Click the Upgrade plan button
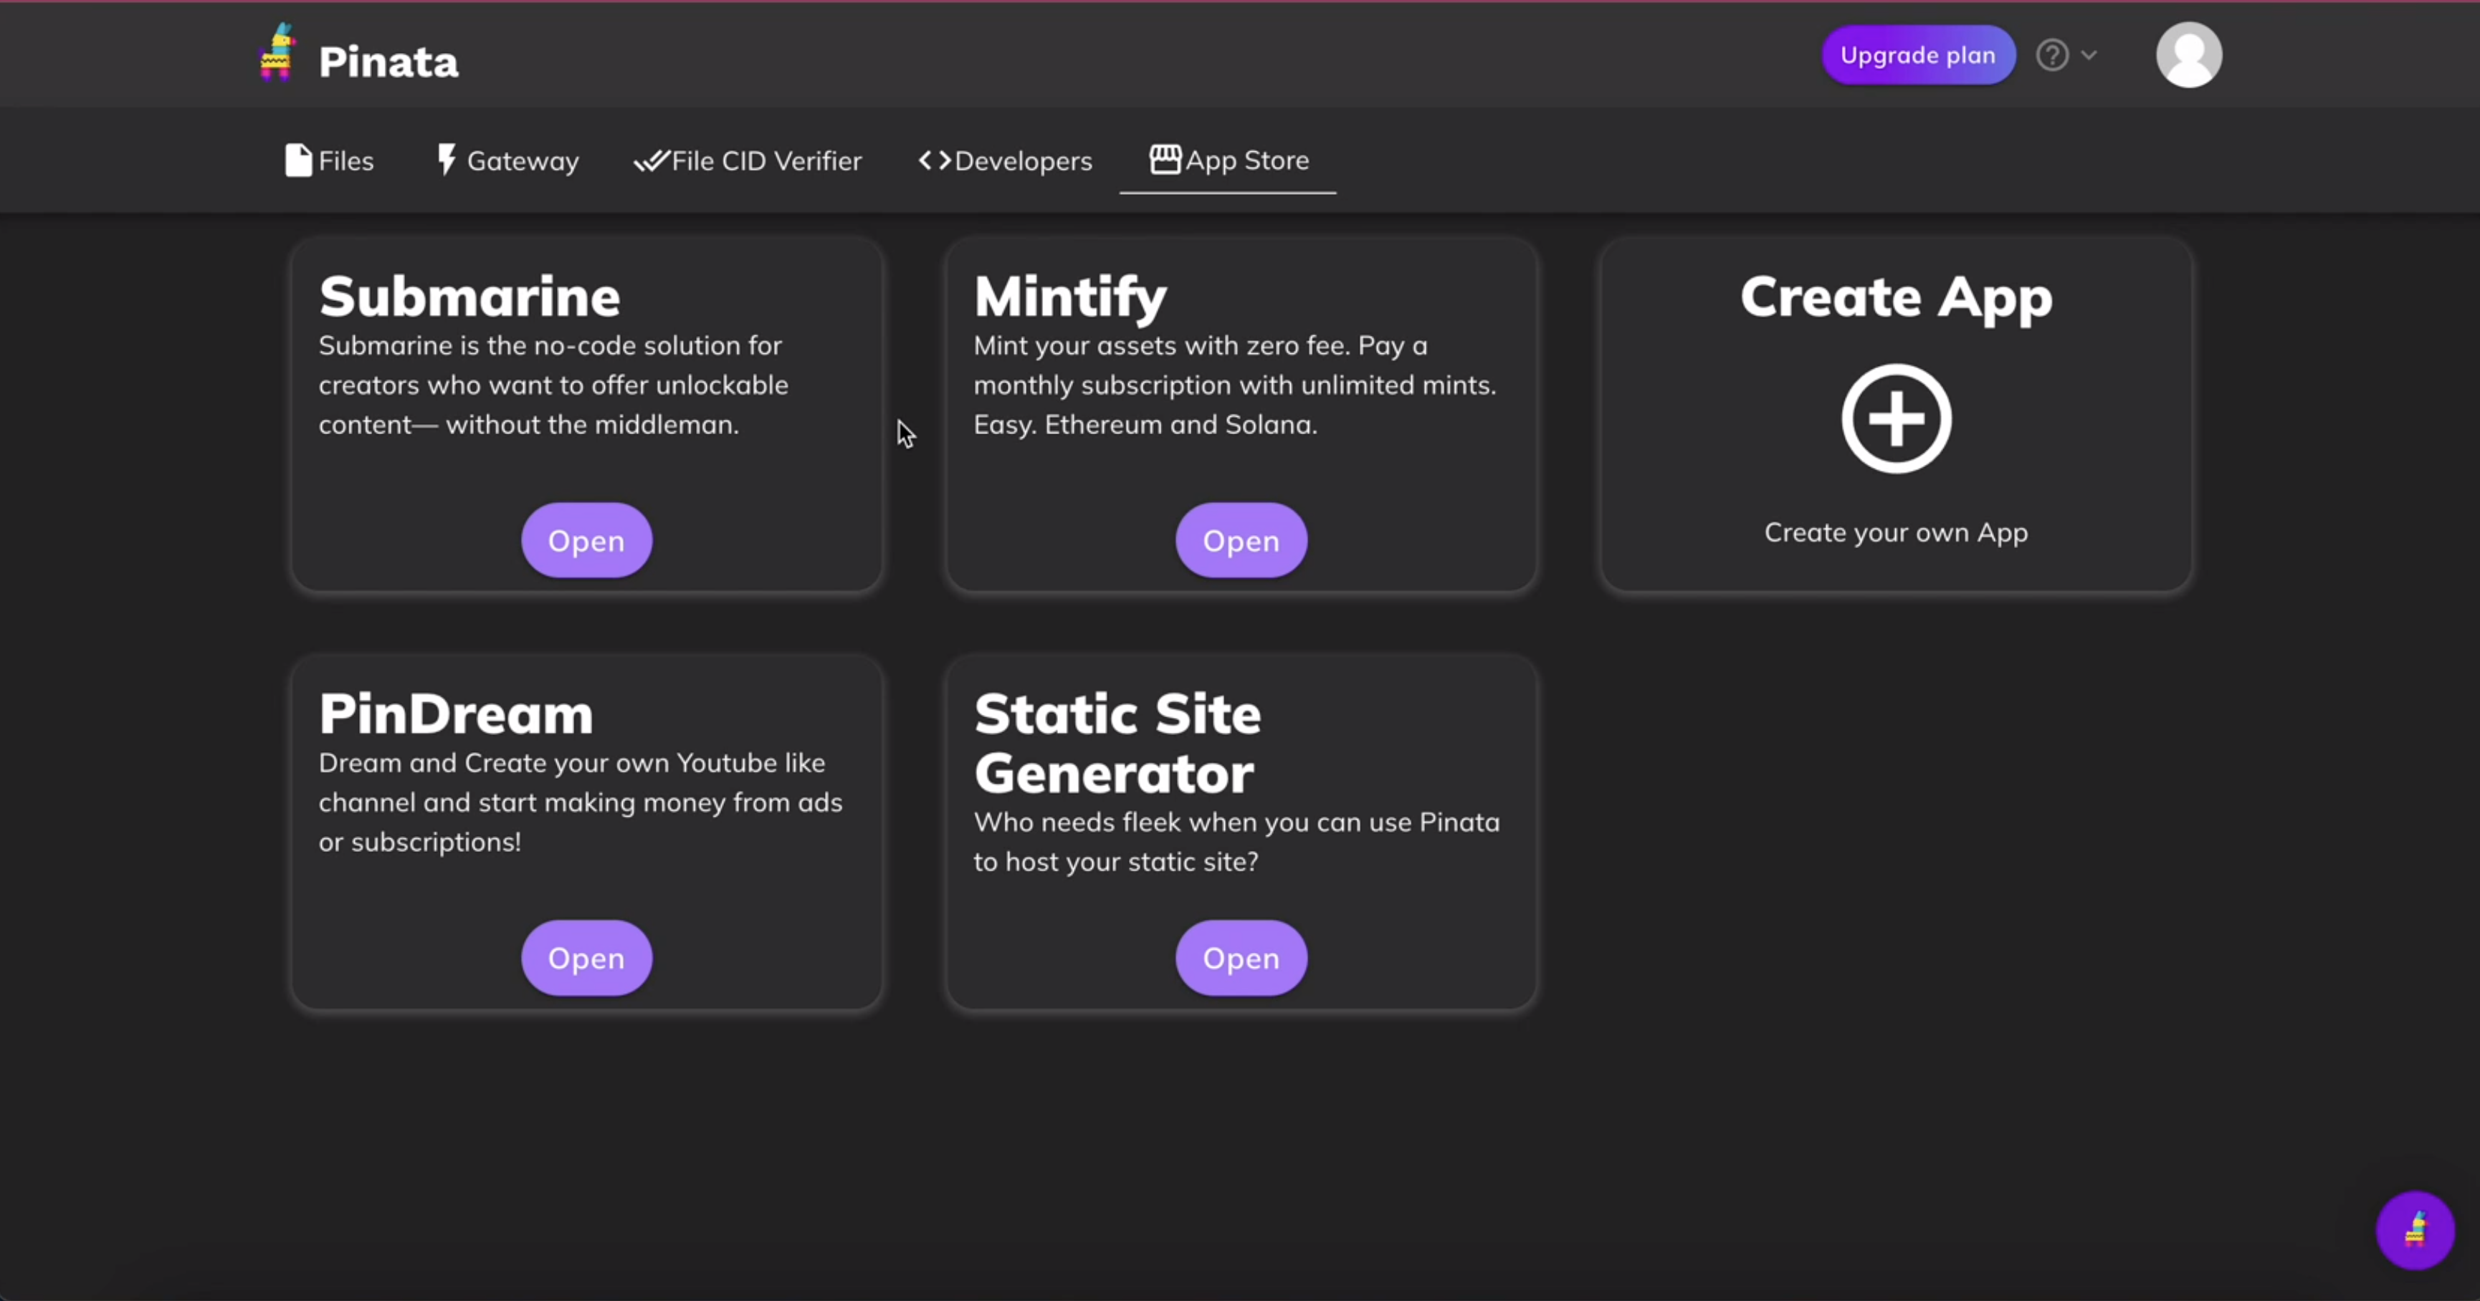The height and width of the screenshot is (1301, 2480). pos(1918,55)
